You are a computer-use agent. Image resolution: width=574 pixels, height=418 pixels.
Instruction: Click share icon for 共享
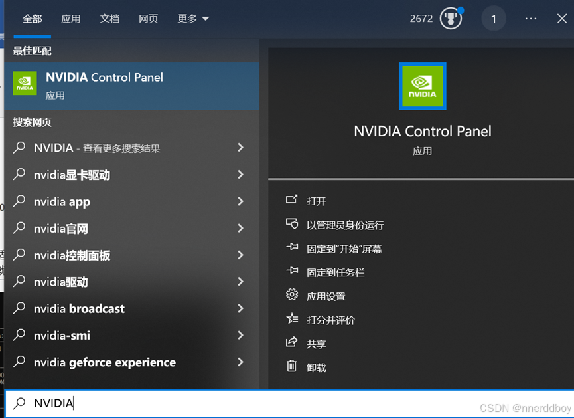pos(291,342)
